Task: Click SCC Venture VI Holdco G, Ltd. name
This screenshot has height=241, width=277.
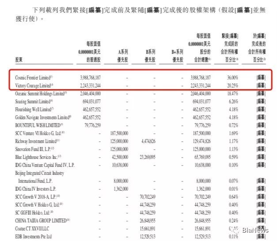Action: pyautogui.click(x=40, y=133)
